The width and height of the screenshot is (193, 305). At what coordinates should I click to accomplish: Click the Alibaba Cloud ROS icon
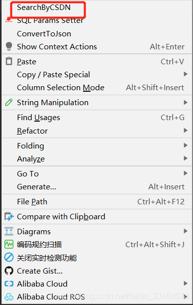point(9,297)
